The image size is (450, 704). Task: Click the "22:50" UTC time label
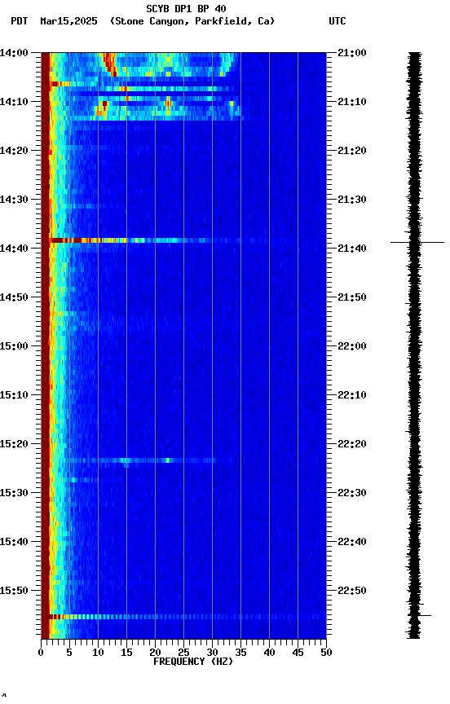point(352,591)
